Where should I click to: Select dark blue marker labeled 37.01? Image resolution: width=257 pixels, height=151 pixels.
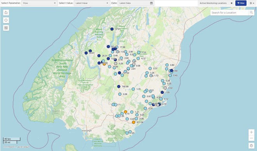point(112,29)
